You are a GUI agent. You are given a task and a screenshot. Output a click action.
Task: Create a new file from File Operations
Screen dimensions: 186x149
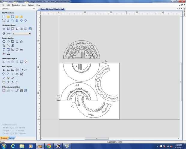(x=4, y=17)
